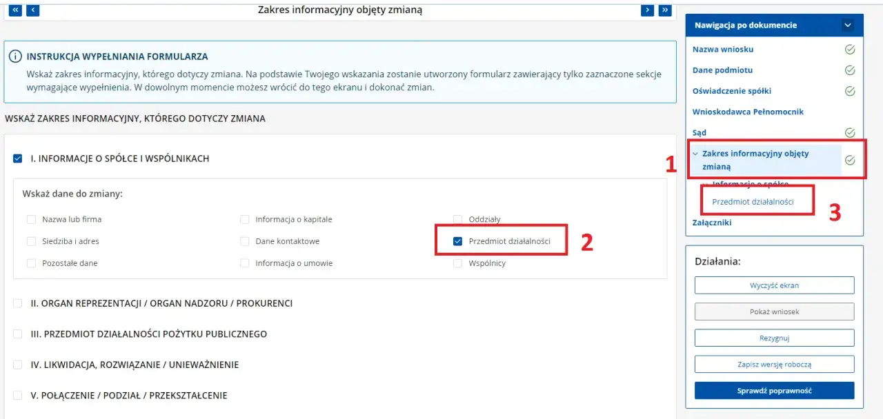Enable the Wspólnicy checkbox
The width and height of the screenshot is (883, 419).
[457, 263]
